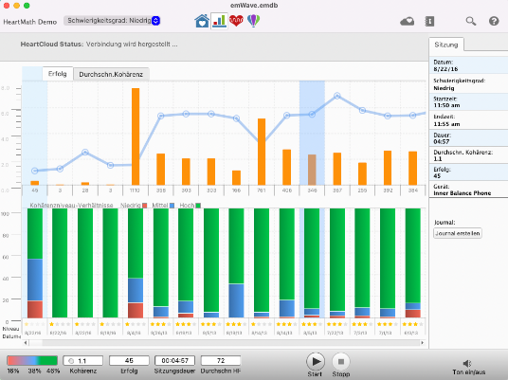Click the value 28 on the axis

coord(85,190)
